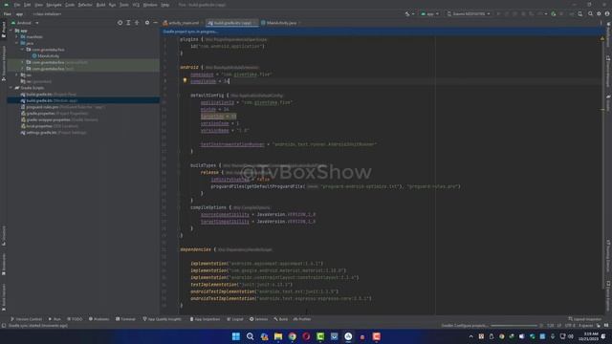Select gradle-wrapper.properties file

click(x=59, y=119)
